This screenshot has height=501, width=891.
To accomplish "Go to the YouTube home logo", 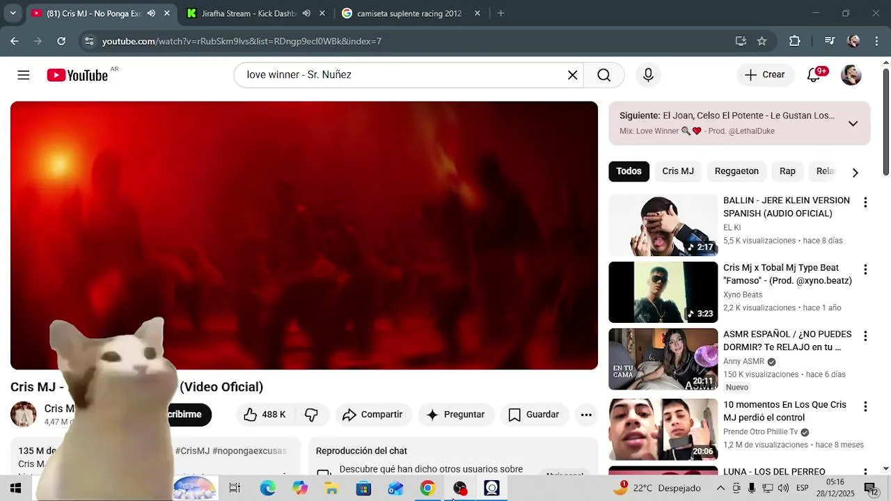I will point(77,75).
